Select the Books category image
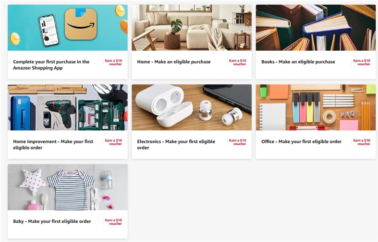Image resolution: width=378 pixels, height=242 pixels. coord(316,27)
